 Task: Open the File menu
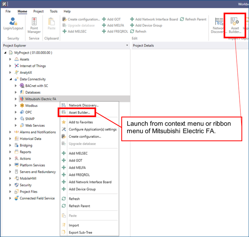(8, 11)
